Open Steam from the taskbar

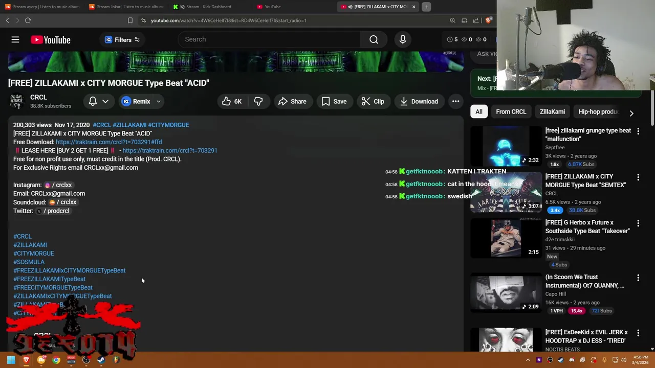(x=101, y=360)
